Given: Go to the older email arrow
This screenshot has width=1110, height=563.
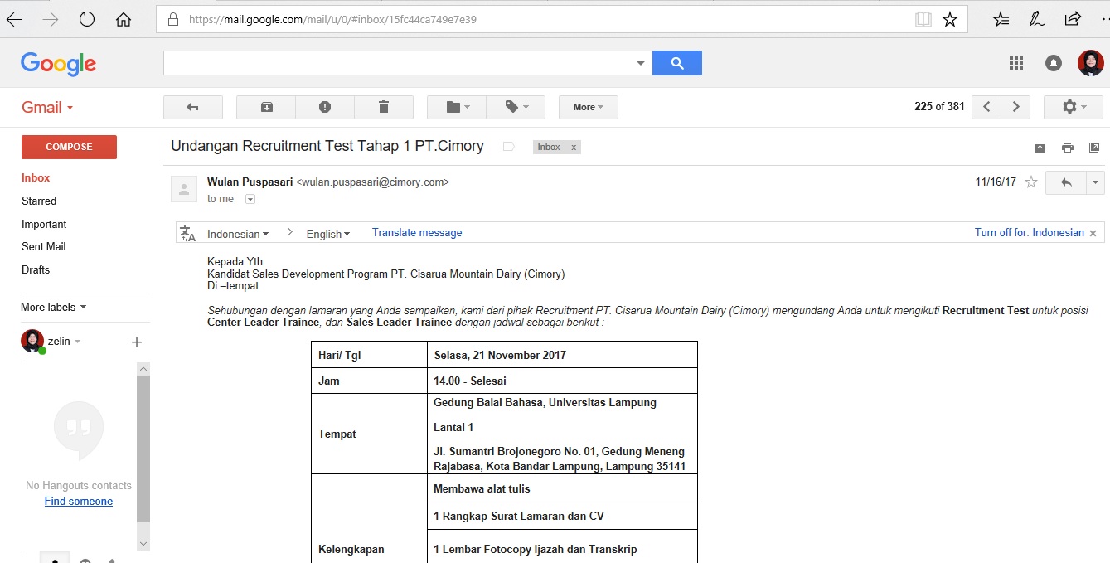Looking at the screenshot, I should tap(1015, 107).
